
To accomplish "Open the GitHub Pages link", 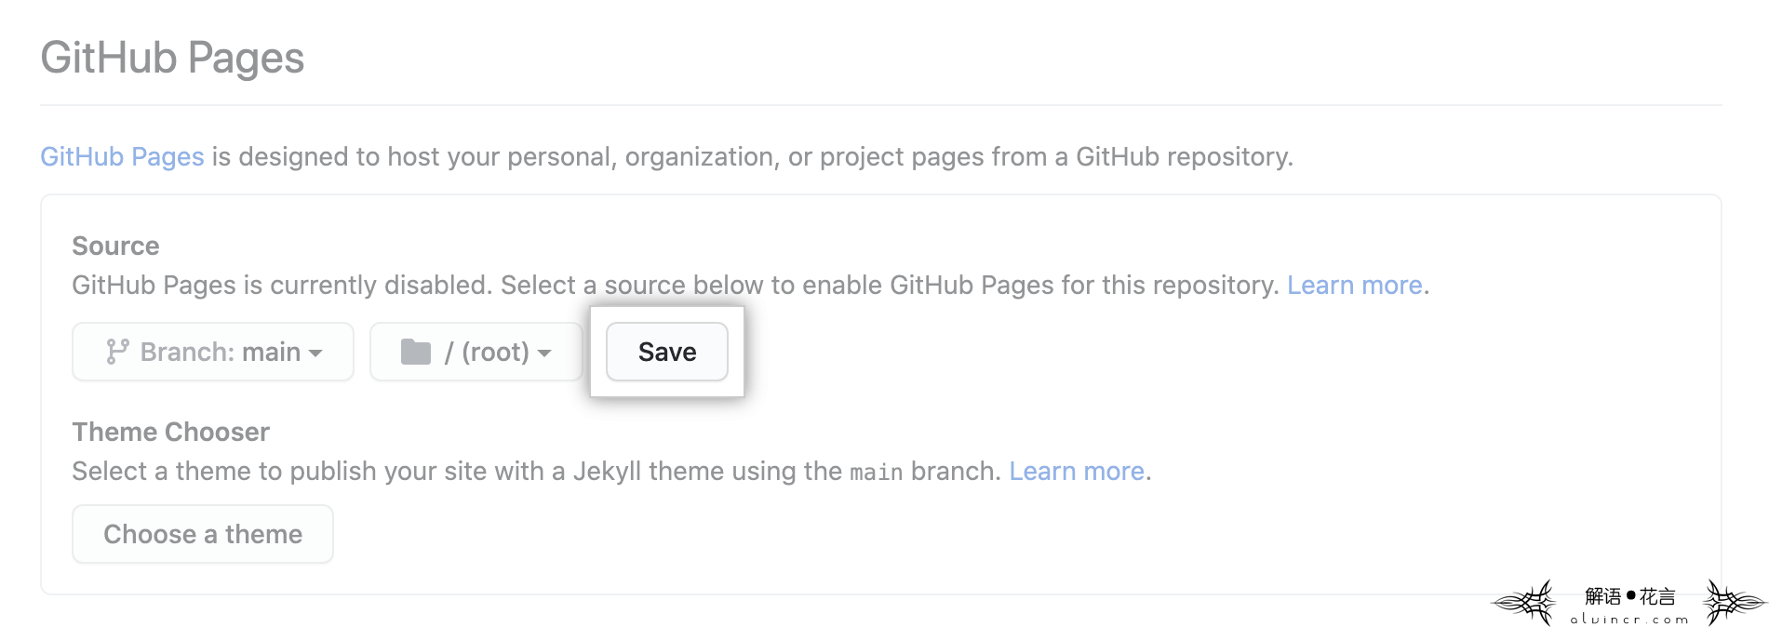I will click(122, 156).
